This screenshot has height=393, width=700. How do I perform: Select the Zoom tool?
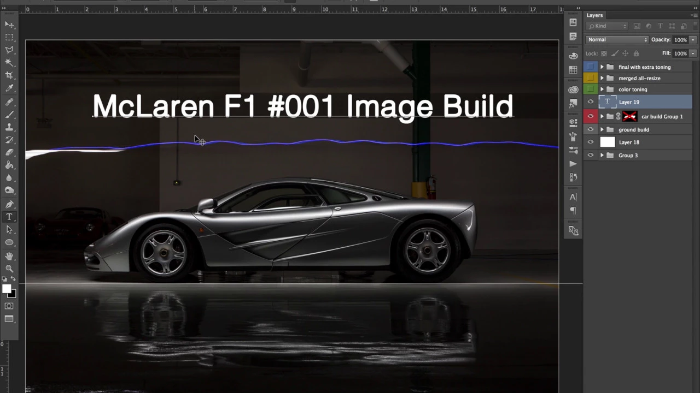click(x=9, y=269)
